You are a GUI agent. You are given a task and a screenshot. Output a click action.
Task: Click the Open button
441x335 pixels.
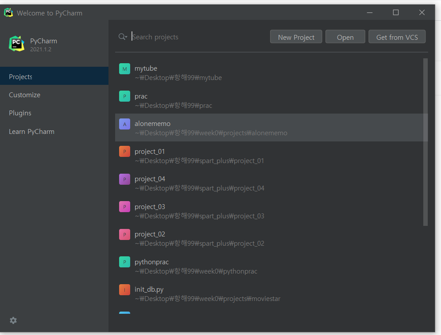point(345,37)
